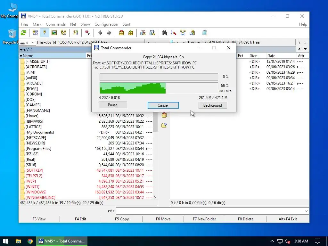
Task: Sort right panel by Size column header
Action: [257, 56]
